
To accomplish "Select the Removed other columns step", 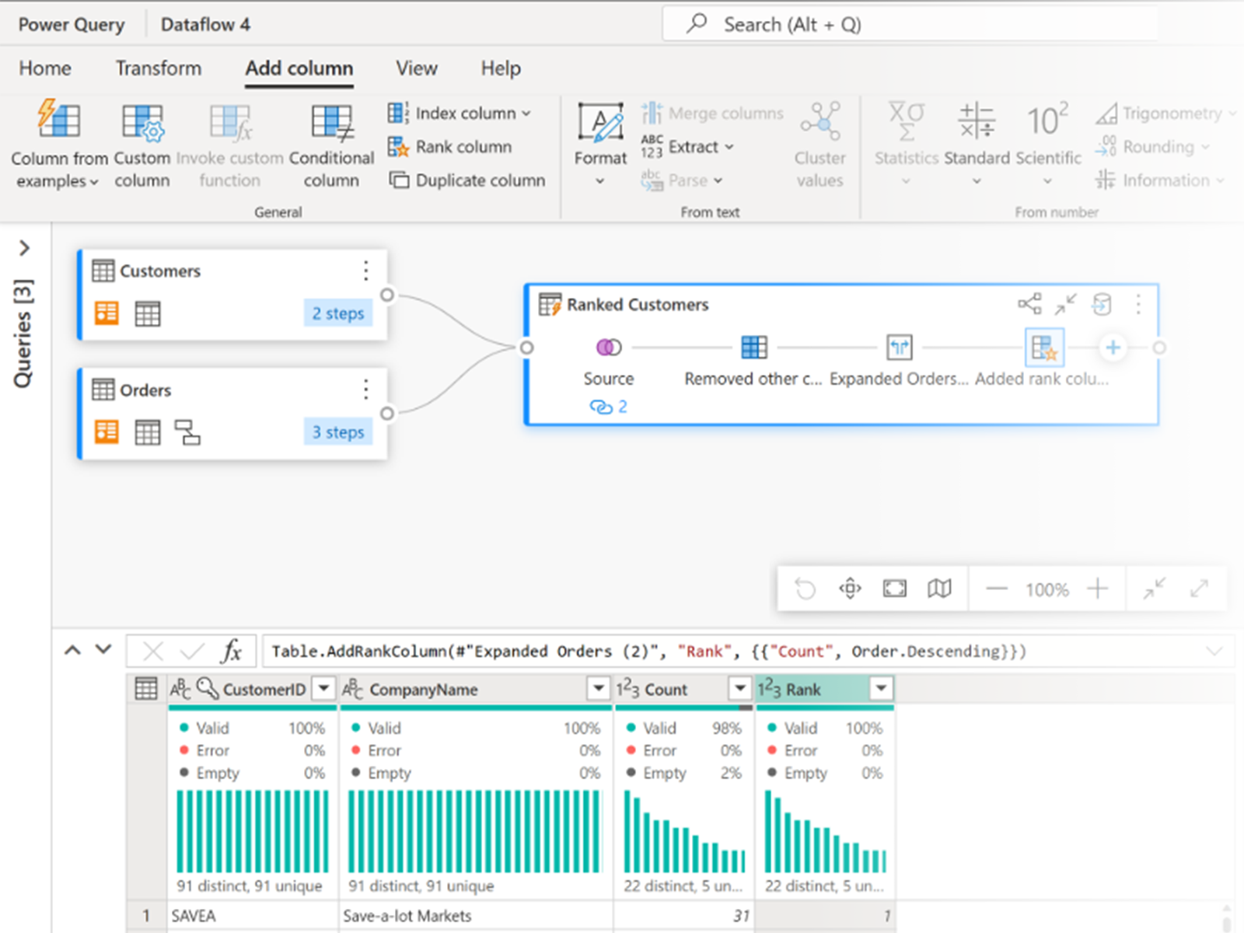I will tap(753, 348).
